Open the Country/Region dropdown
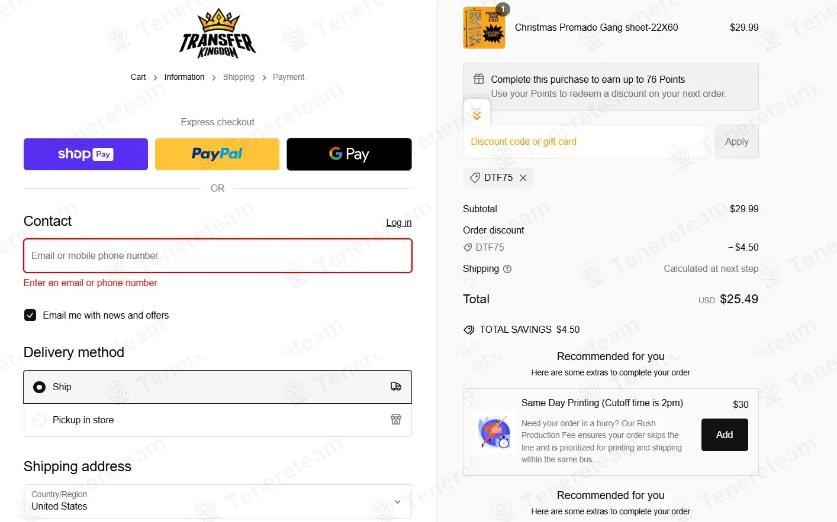 pos(217,501)
